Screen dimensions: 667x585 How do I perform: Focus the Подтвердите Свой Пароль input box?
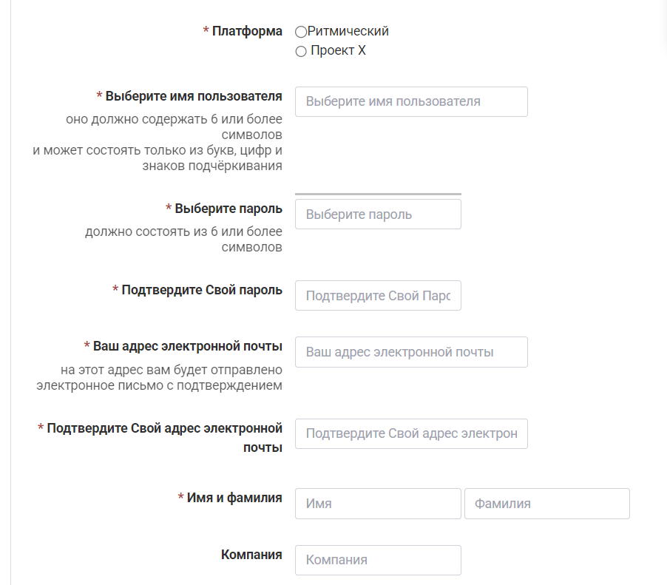(x=378, y=296)
